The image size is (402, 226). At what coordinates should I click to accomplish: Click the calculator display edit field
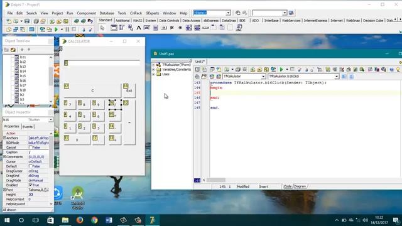102,63
